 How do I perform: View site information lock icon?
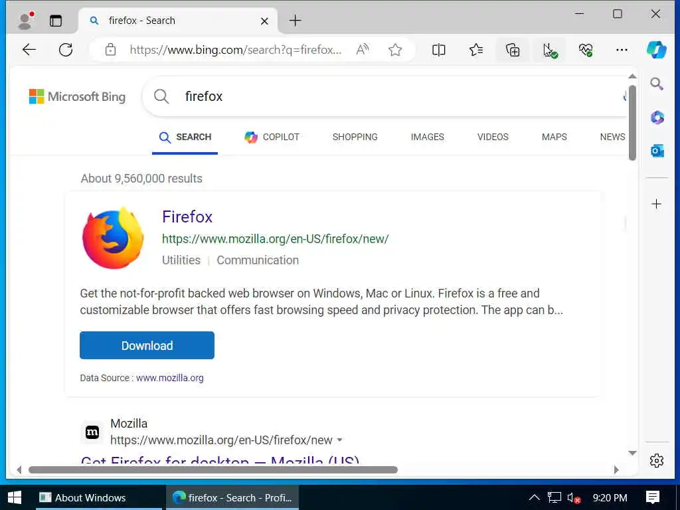(x=111, y=50)
